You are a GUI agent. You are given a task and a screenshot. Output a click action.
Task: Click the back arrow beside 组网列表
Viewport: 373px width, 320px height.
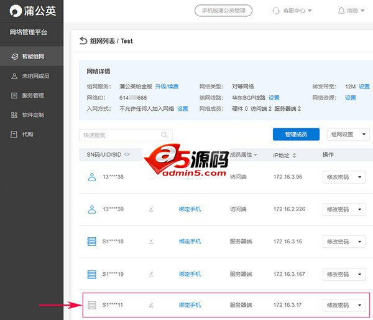(x=83, y=40)
